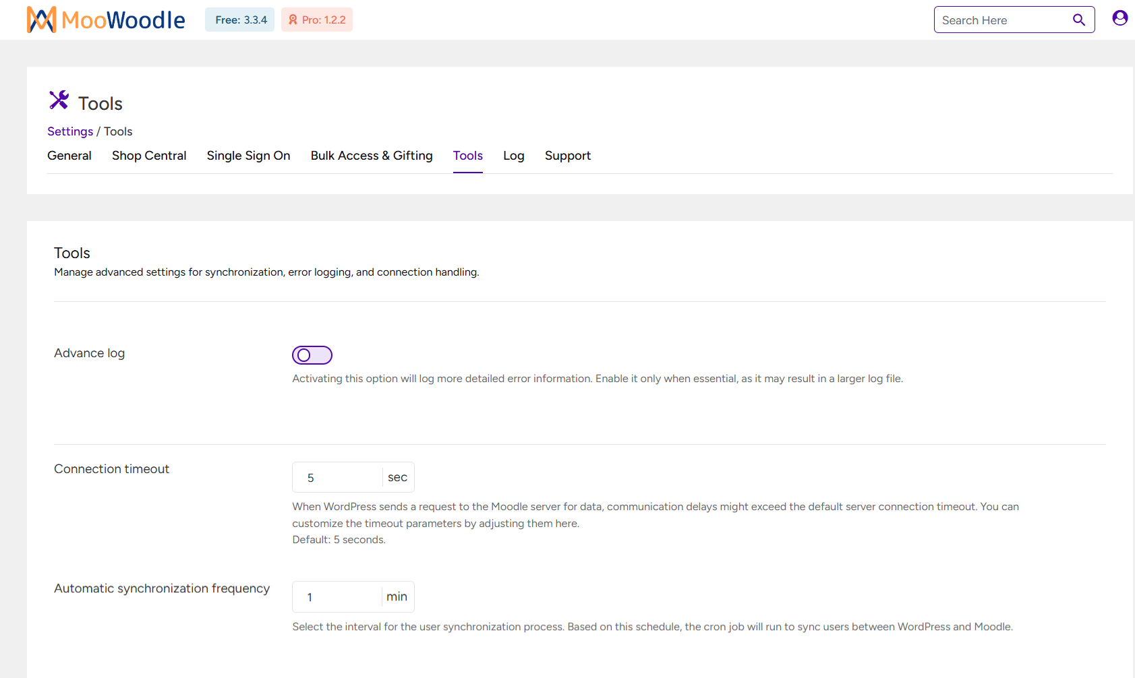Click the purple screwdriver-wrench Tools page icon

tap(59, 100)
